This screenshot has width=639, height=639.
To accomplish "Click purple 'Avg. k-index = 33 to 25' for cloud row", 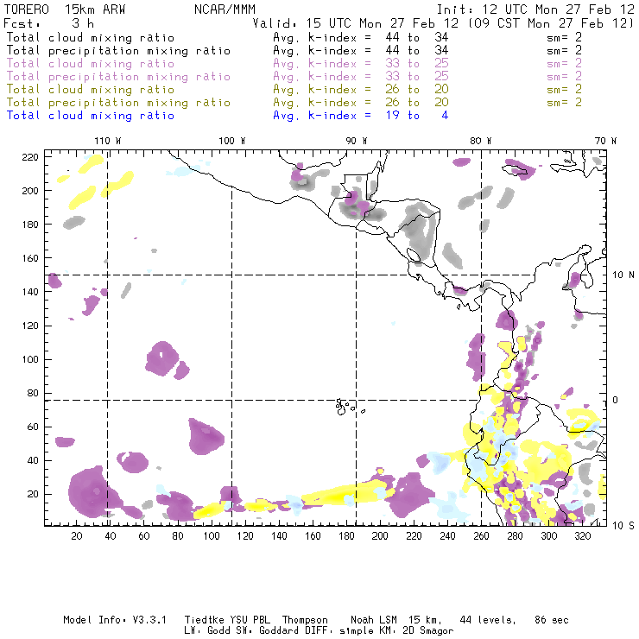I will [x=361, y=64].
